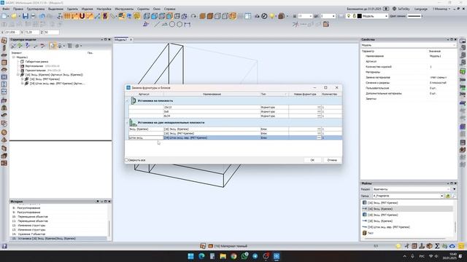Open the Файл menu

pos(6,9)
